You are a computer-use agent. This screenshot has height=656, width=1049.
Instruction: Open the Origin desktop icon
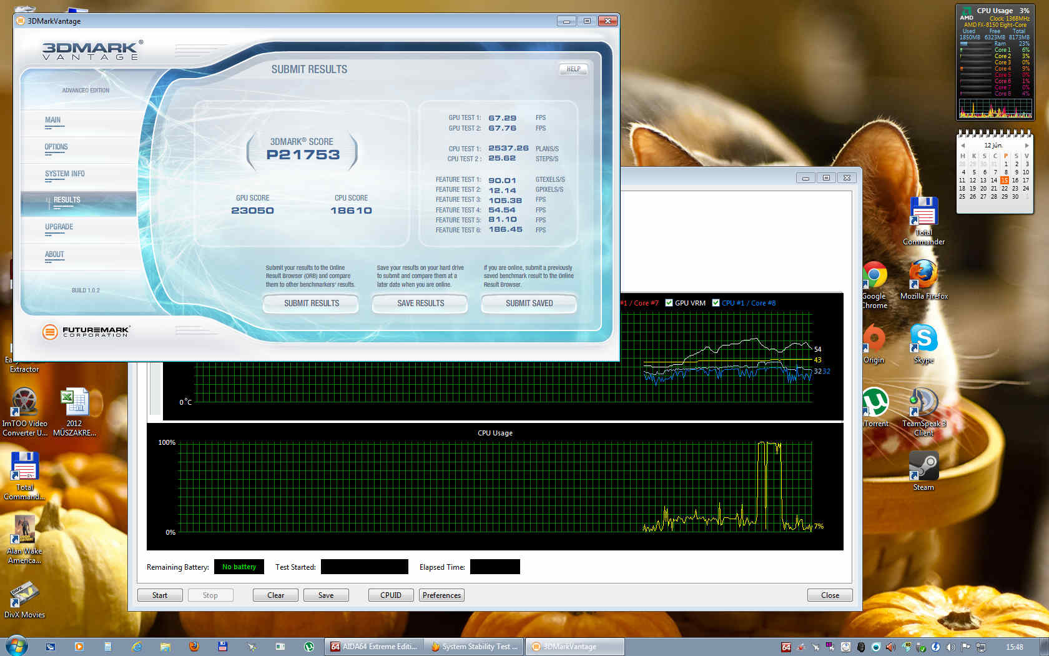click(874, 344)
